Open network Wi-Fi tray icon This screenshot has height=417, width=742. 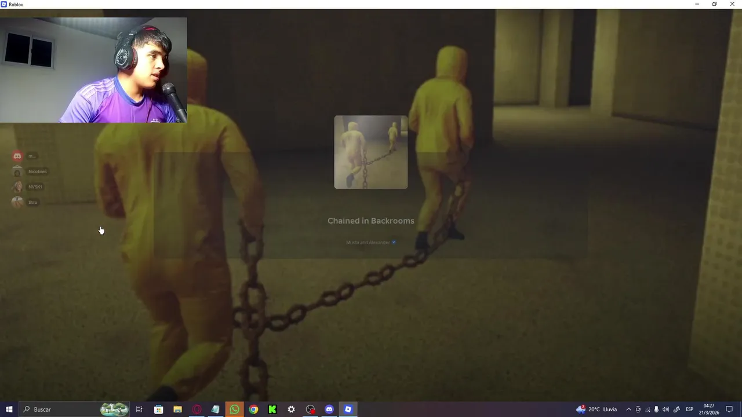pos(648,409)
